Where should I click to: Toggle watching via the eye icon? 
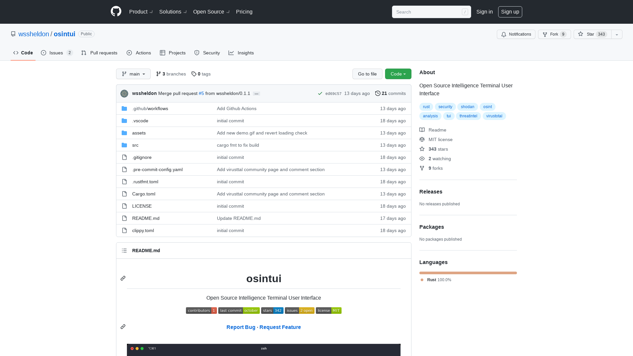click(x=422, y=159)
